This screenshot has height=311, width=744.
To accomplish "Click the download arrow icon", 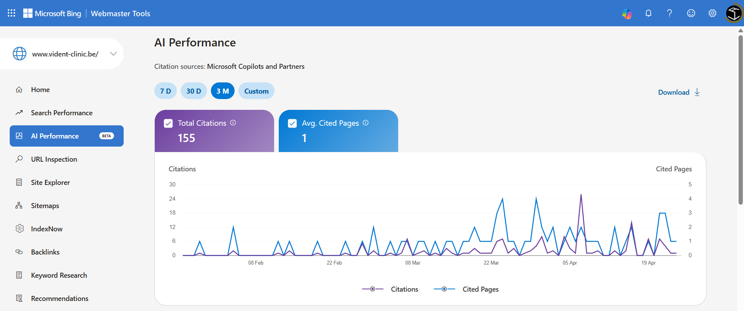I will pos(697,92).
